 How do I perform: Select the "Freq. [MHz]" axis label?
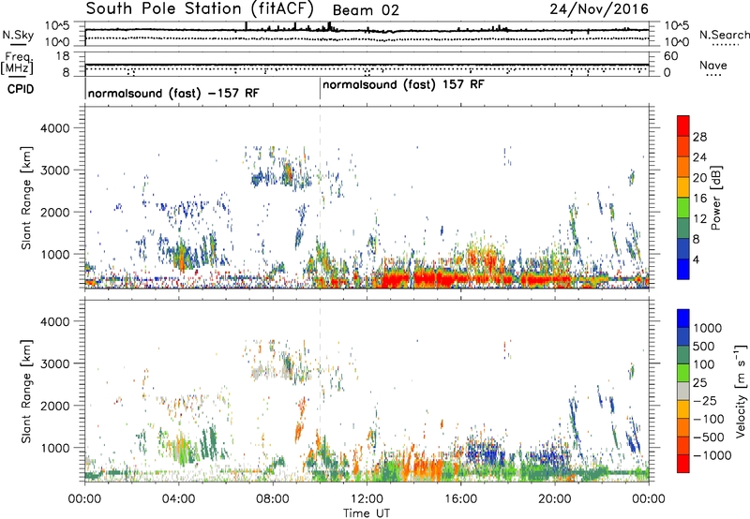click(x=18, y=64)
